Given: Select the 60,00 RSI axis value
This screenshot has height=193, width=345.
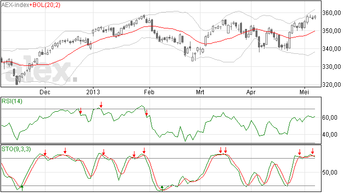Looking at the screenshot, I should [329, 118].
